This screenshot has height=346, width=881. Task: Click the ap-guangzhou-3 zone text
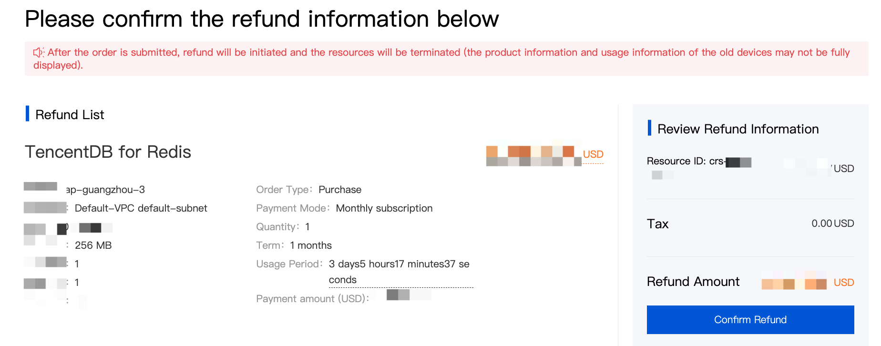click(105, 190)
